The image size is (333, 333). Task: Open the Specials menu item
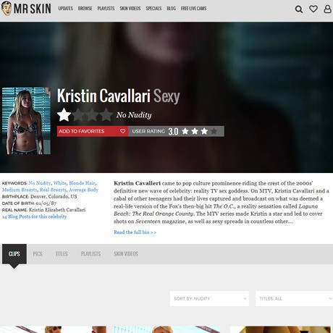tap(153, 9)
